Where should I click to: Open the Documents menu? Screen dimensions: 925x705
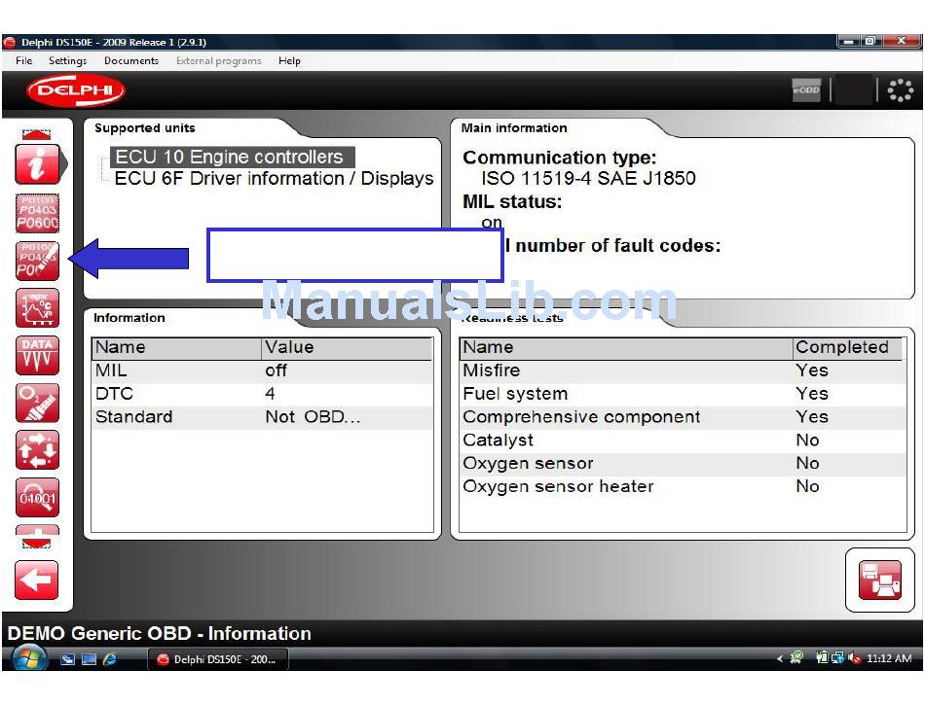(x=131, y=60)
